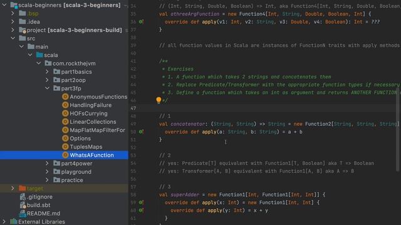Click the README.md file icon
Viewport: 401px width, 225px height.
point(23,213)
